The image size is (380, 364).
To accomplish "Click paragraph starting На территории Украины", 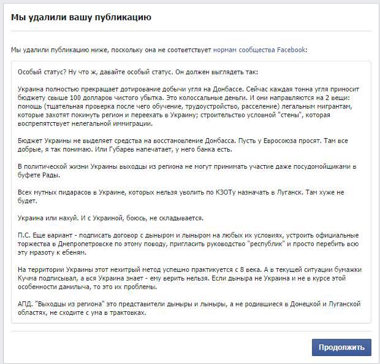I will coord(189,278).
